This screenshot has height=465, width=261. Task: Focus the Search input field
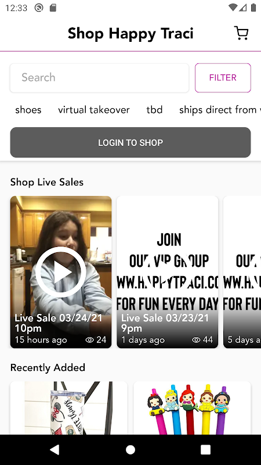pyautogui.click(x=99, y=78)
